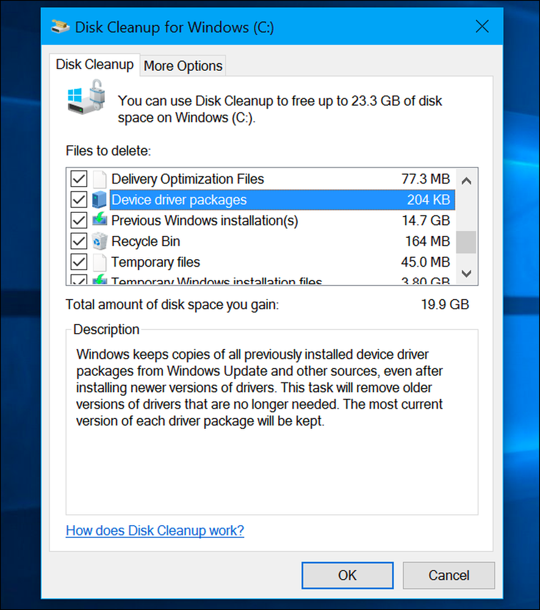Click the '164 MB' size value
This screenshot has height=610, width=540.
[428, 241]
